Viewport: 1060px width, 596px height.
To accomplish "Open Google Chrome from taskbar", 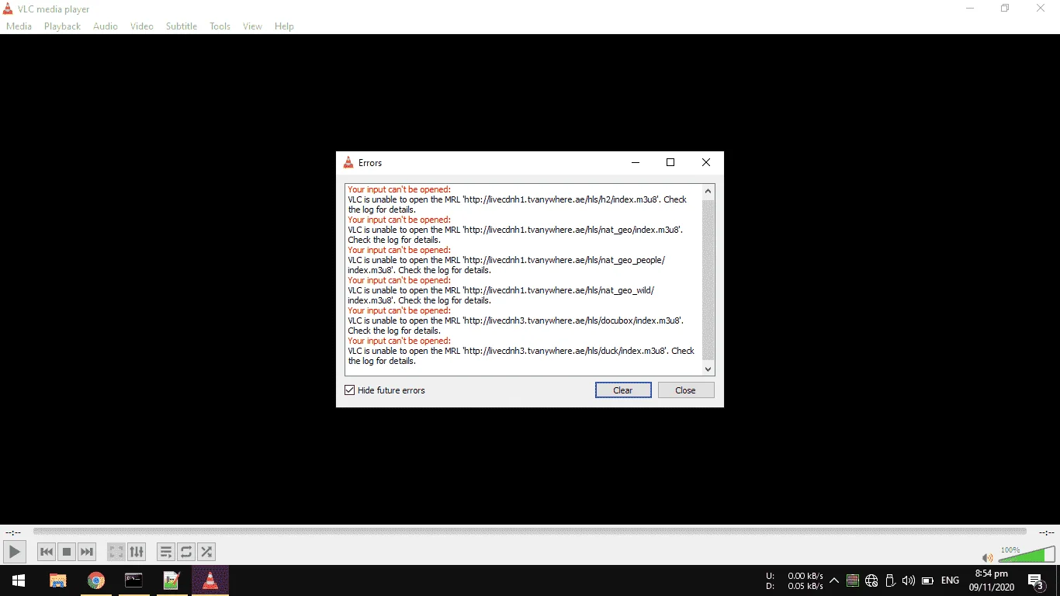I will [x=96, y=580].
